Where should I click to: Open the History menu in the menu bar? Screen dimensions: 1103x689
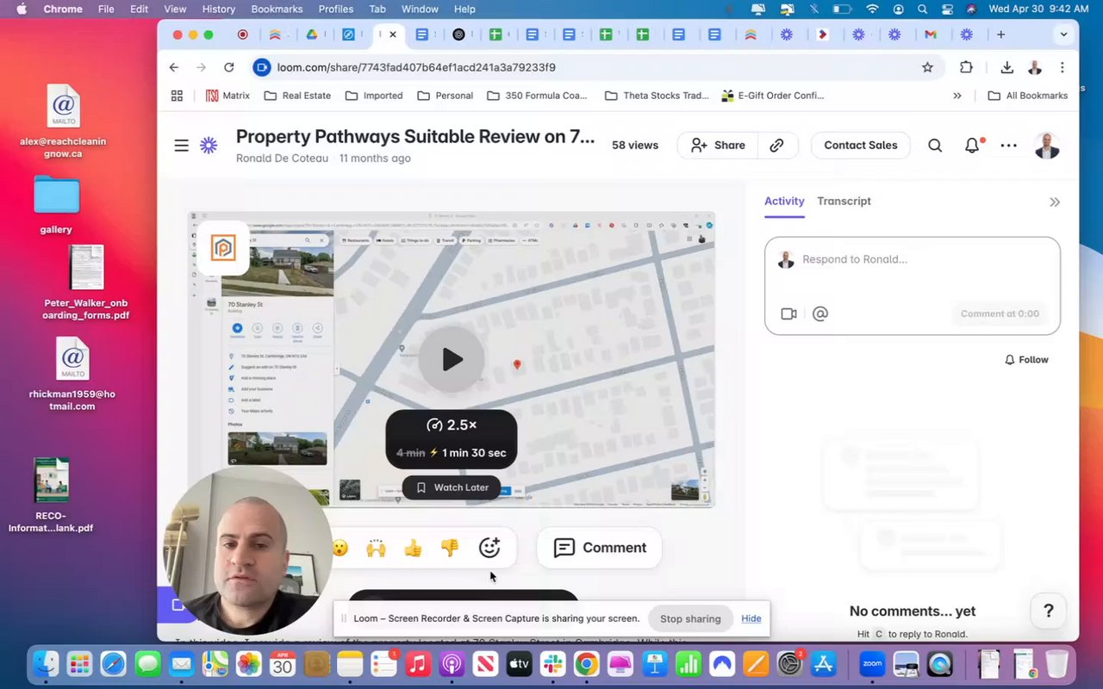218,9
